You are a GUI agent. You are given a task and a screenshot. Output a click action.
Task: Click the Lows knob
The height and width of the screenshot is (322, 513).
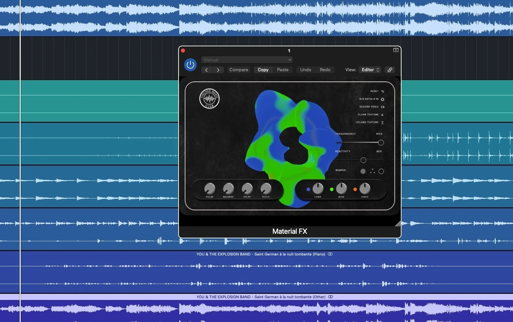pos(318,188)
